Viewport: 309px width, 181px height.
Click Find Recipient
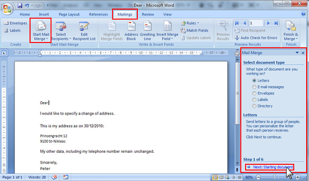click(250, 31)
